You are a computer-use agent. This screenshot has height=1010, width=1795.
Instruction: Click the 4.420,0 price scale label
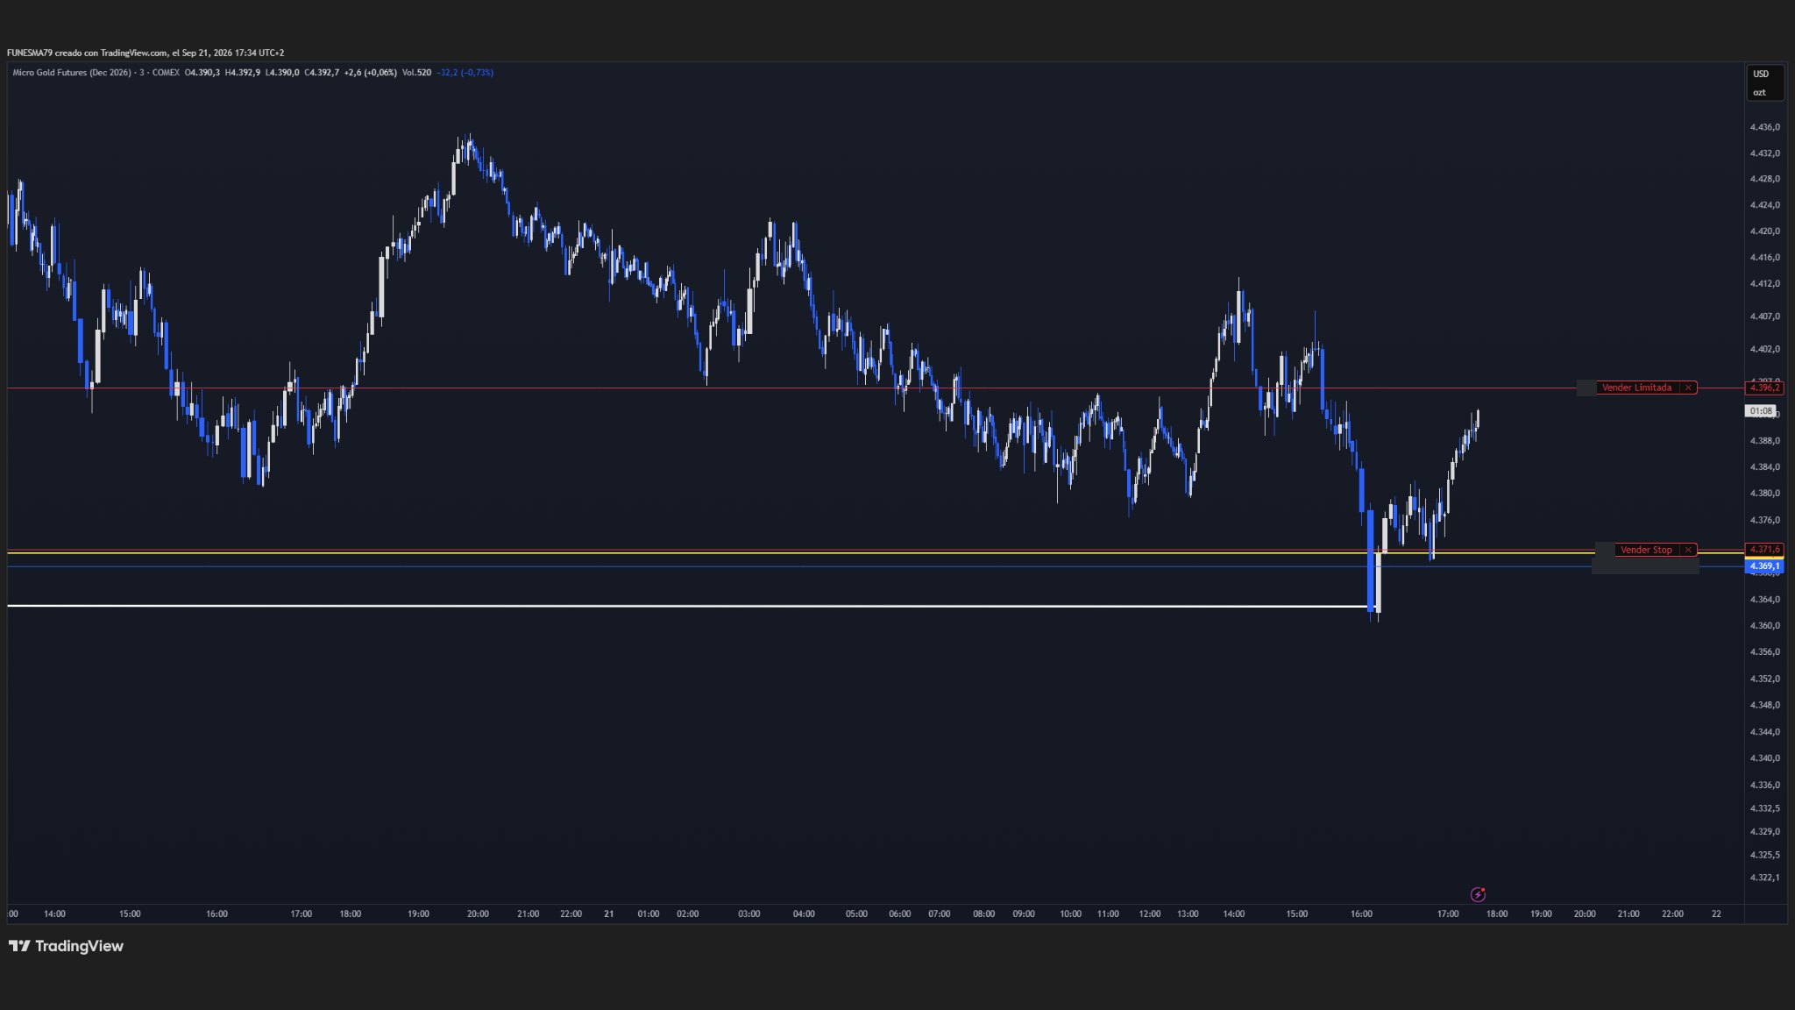point(1764,231)
